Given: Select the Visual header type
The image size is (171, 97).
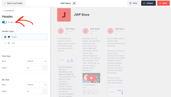Looking at the screenshot, I should click(25, 37).
